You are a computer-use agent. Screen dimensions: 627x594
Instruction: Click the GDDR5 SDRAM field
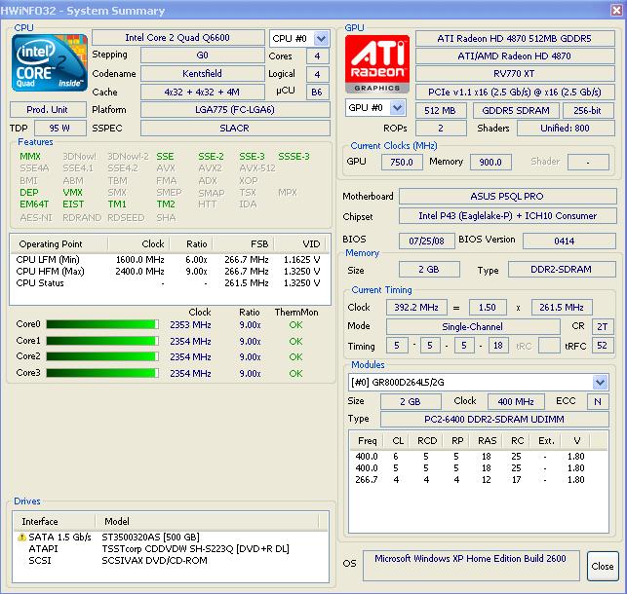(516, 111)
